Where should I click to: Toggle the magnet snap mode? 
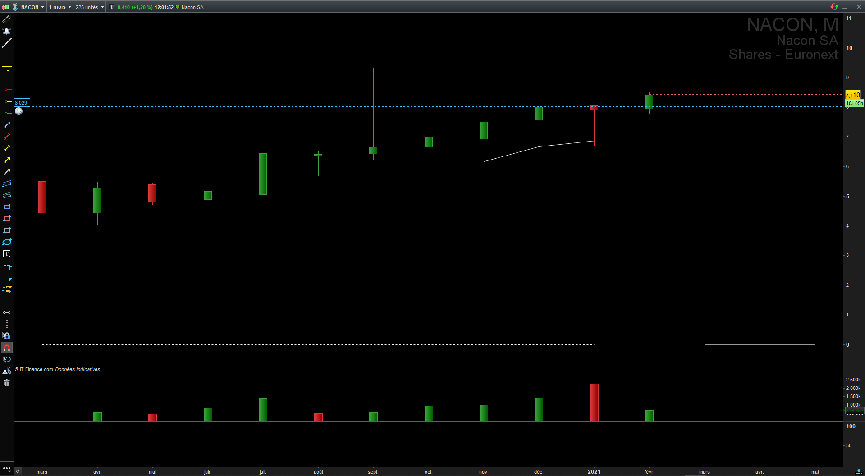pos(7,348)
